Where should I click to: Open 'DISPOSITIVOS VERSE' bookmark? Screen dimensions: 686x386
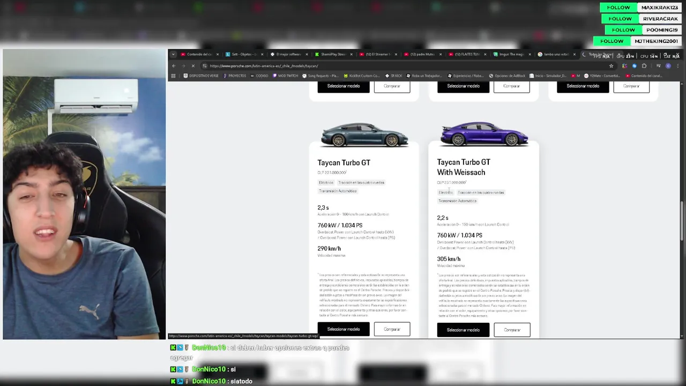(201, 76)
